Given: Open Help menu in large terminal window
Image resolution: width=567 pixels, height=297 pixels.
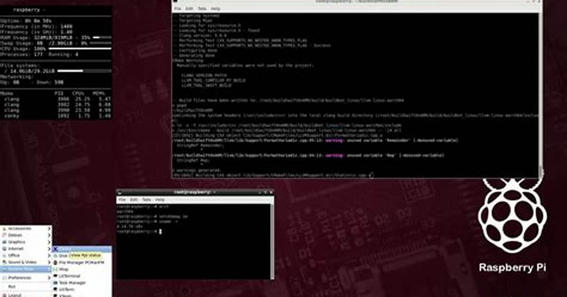Looking at the screenshot, I should click(215, 9).
